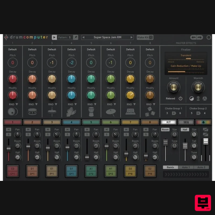Select the KIT tab
215x215 pixels.
tap(168, 122)
